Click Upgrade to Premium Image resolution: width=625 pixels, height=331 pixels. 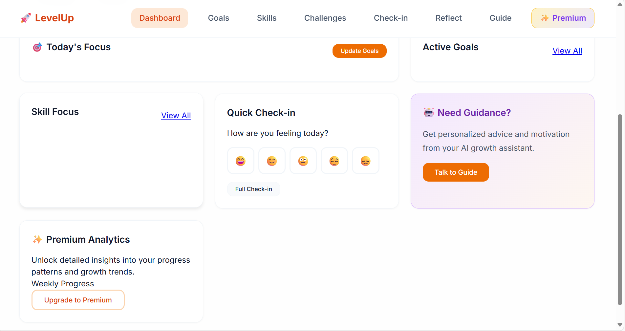pyautogui.click(x=78, y=300)
